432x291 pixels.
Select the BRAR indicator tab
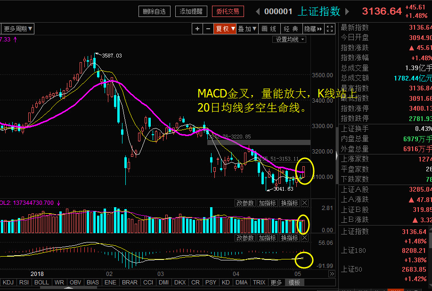point(130,283)
